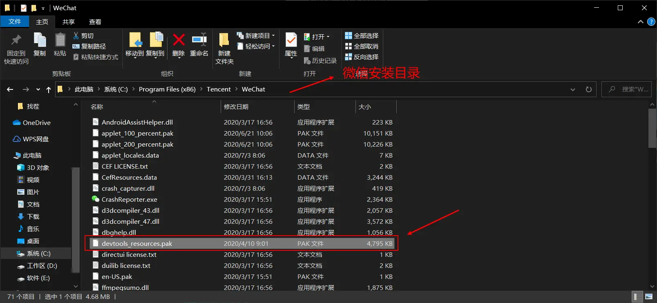This screenshot has height=303, width=657.
Task: Click Program Files (x86) breadcrumb
Action: [x=167, y=89]
